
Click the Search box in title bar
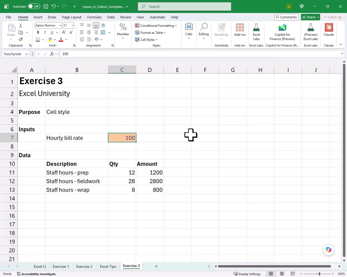(185, 6)
